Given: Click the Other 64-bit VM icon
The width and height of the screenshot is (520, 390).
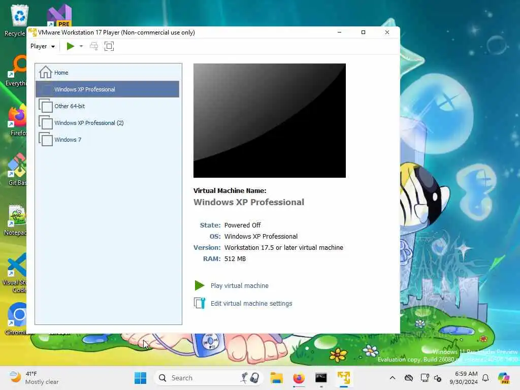Looking at the screenshot, I should [x=45, y=106].
